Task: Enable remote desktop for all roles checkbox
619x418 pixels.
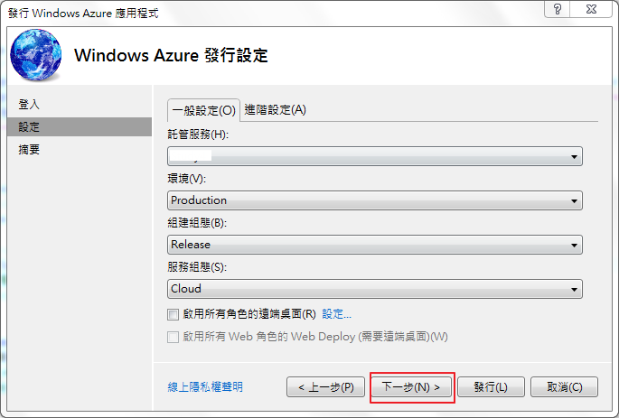Action: pos(173,314)
